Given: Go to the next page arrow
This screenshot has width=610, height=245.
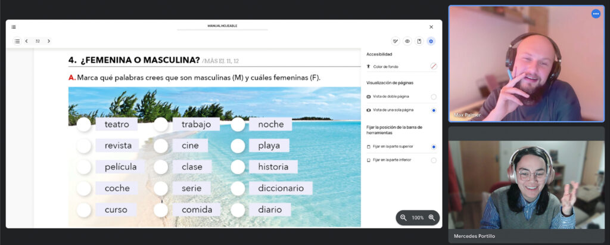Looking at the screenshot, I should pyautogui.click(x=49, y=41).
